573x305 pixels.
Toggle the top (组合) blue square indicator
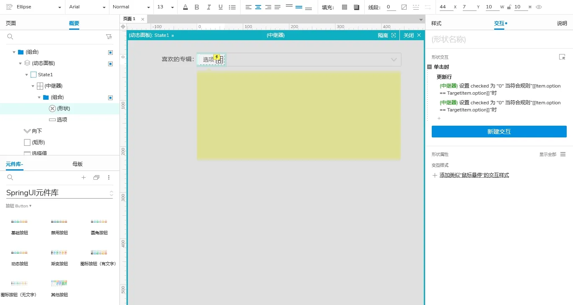click(x=110, y=52)
